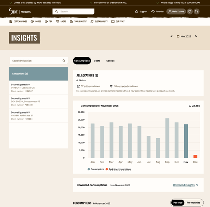210x207 pixels.
Task: Click the wifi connected-machines icon
Action: [111, 86]
